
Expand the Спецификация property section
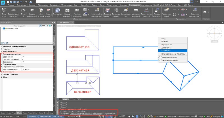(x=2, y=64)
